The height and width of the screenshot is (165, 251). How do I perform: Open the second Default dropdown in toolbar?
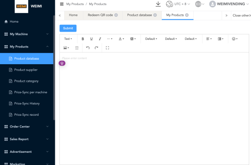pyautogui.click(x=171, y=39)
